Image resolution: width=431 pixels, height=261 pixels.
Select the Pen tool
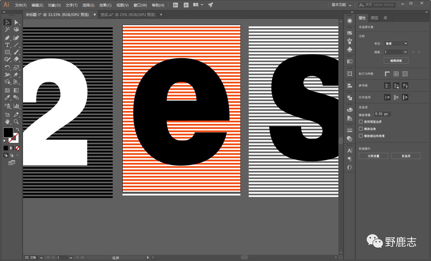[7, 38]
